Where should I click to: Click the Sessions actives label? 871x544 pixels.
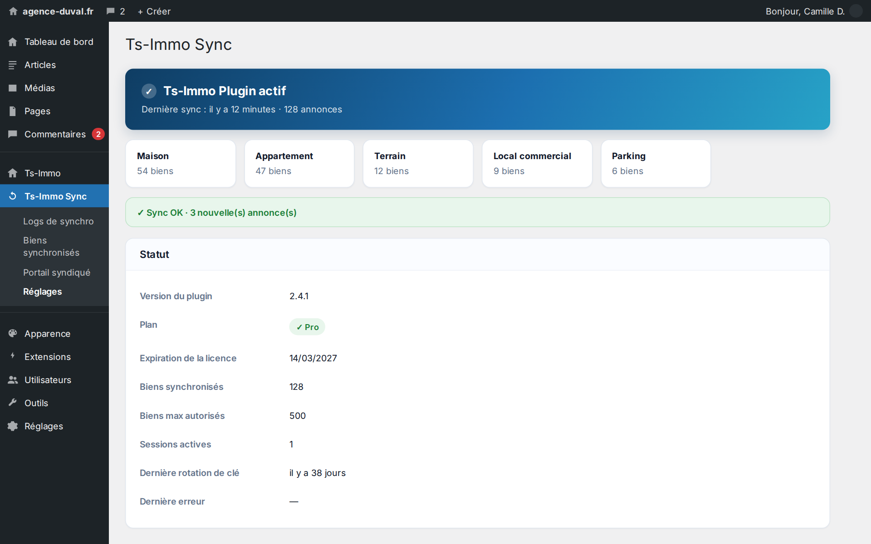point(176,444)
